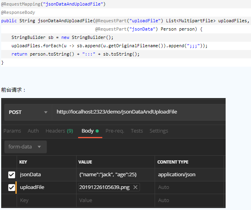
Task: Click the request URL input field
Action: (x=139, y=112)
